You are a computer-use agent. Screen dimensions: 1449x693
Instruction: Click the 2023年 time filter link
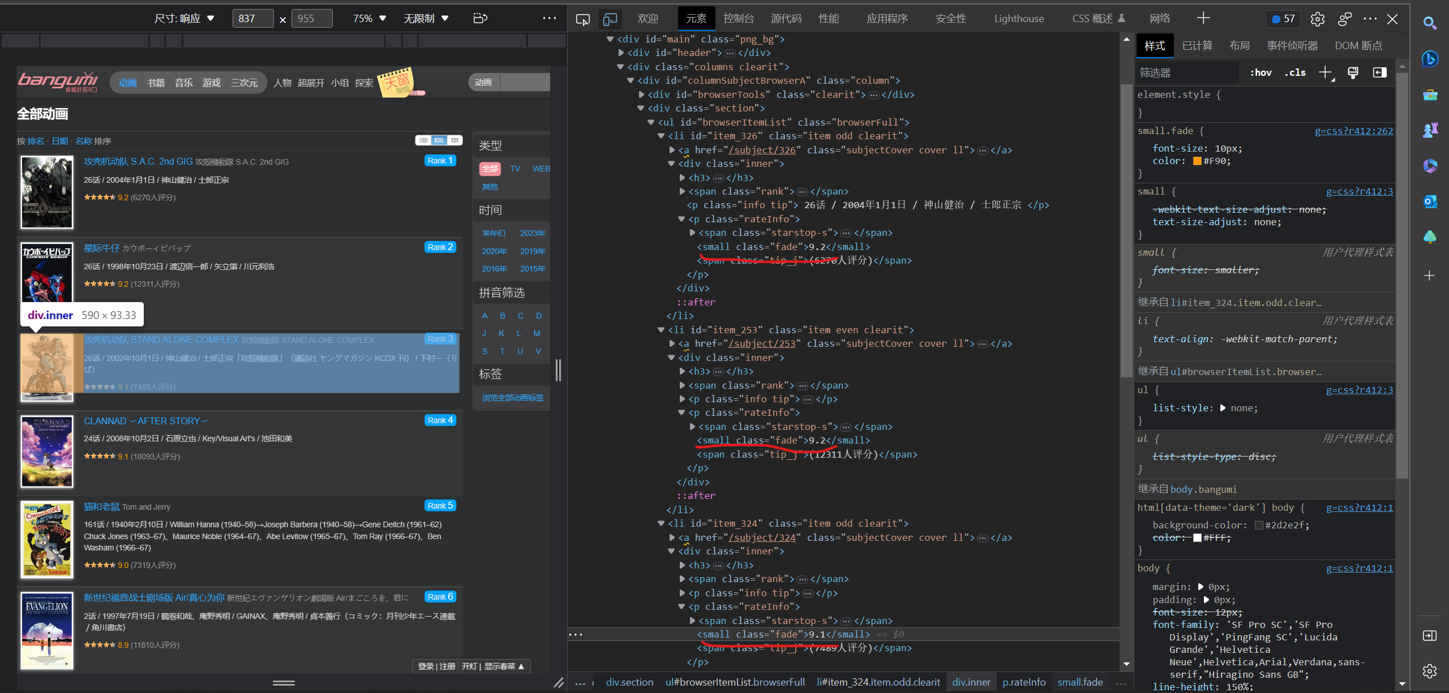pos(532,233)
